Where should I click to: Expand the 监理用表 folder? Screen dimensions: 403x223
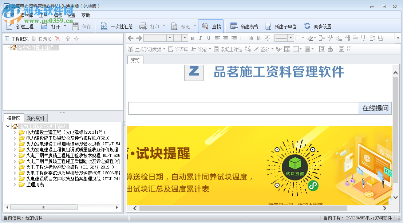(15, 185)
